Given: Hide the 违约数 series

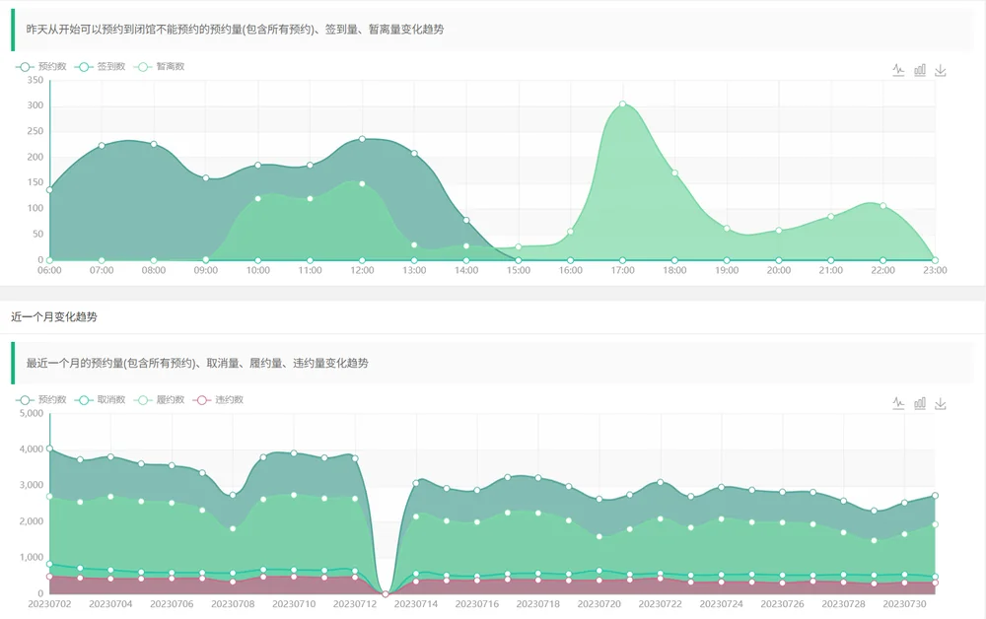Looking at the screenshot, I should (x=218, y=399).
